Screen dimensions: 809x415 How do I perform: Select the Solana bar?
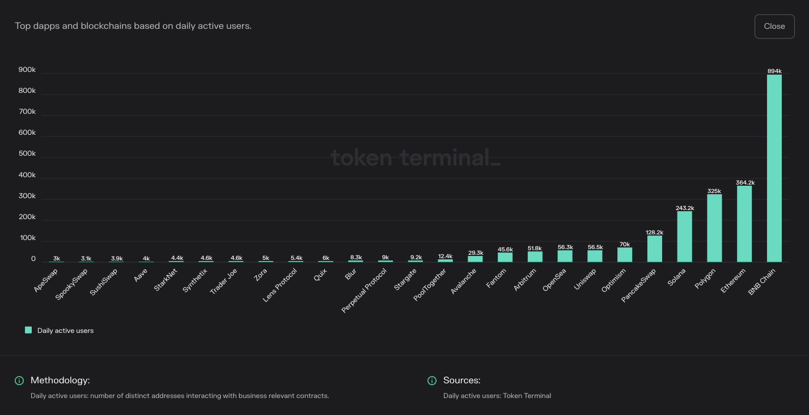pyautogui.click(x=685, y=237)
